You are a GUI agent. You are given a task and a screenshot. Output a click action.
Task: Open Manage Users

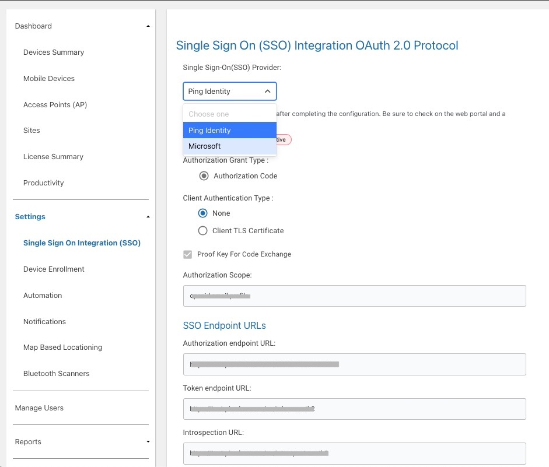click(x=39, y=408)
